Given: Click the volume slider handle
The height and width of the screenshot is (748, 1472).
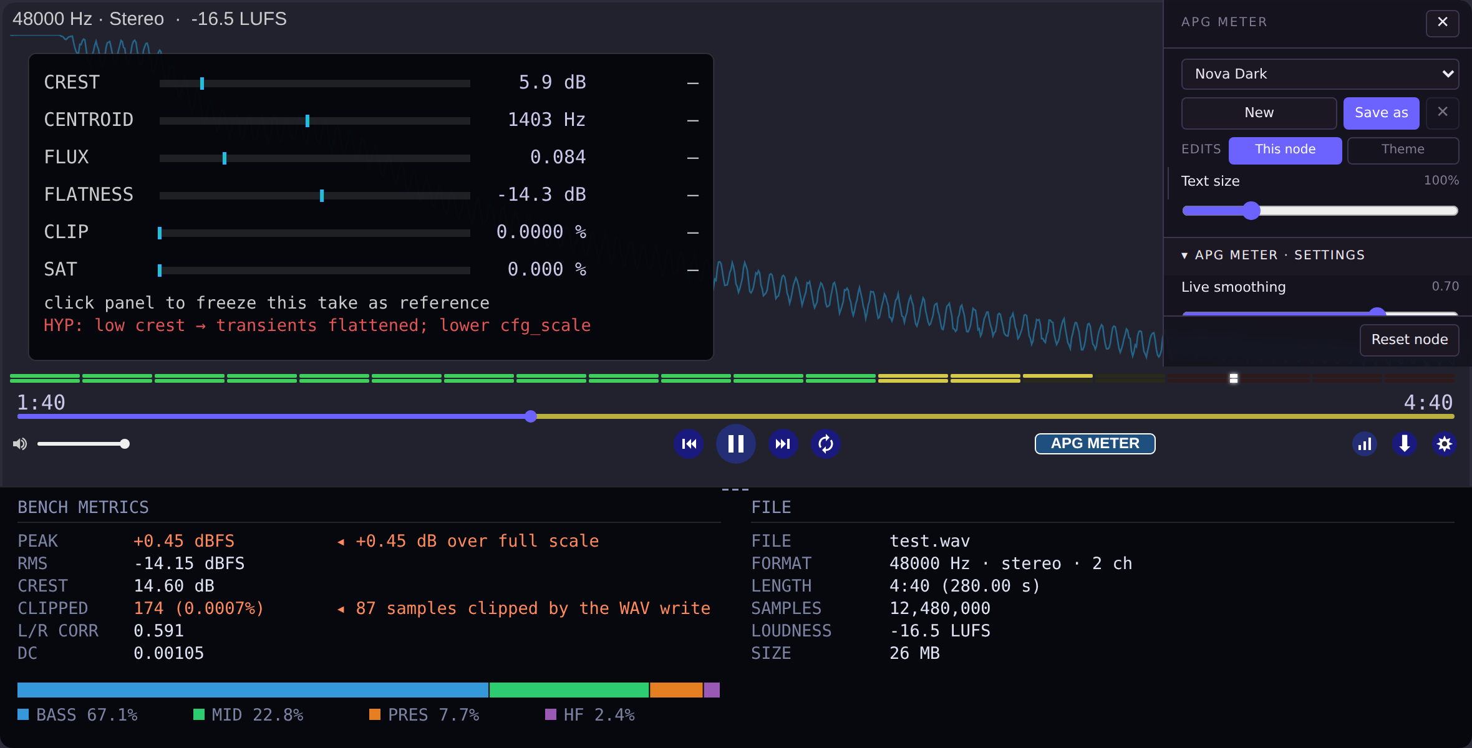Looking at the screenshot, I should pos(125,444).
